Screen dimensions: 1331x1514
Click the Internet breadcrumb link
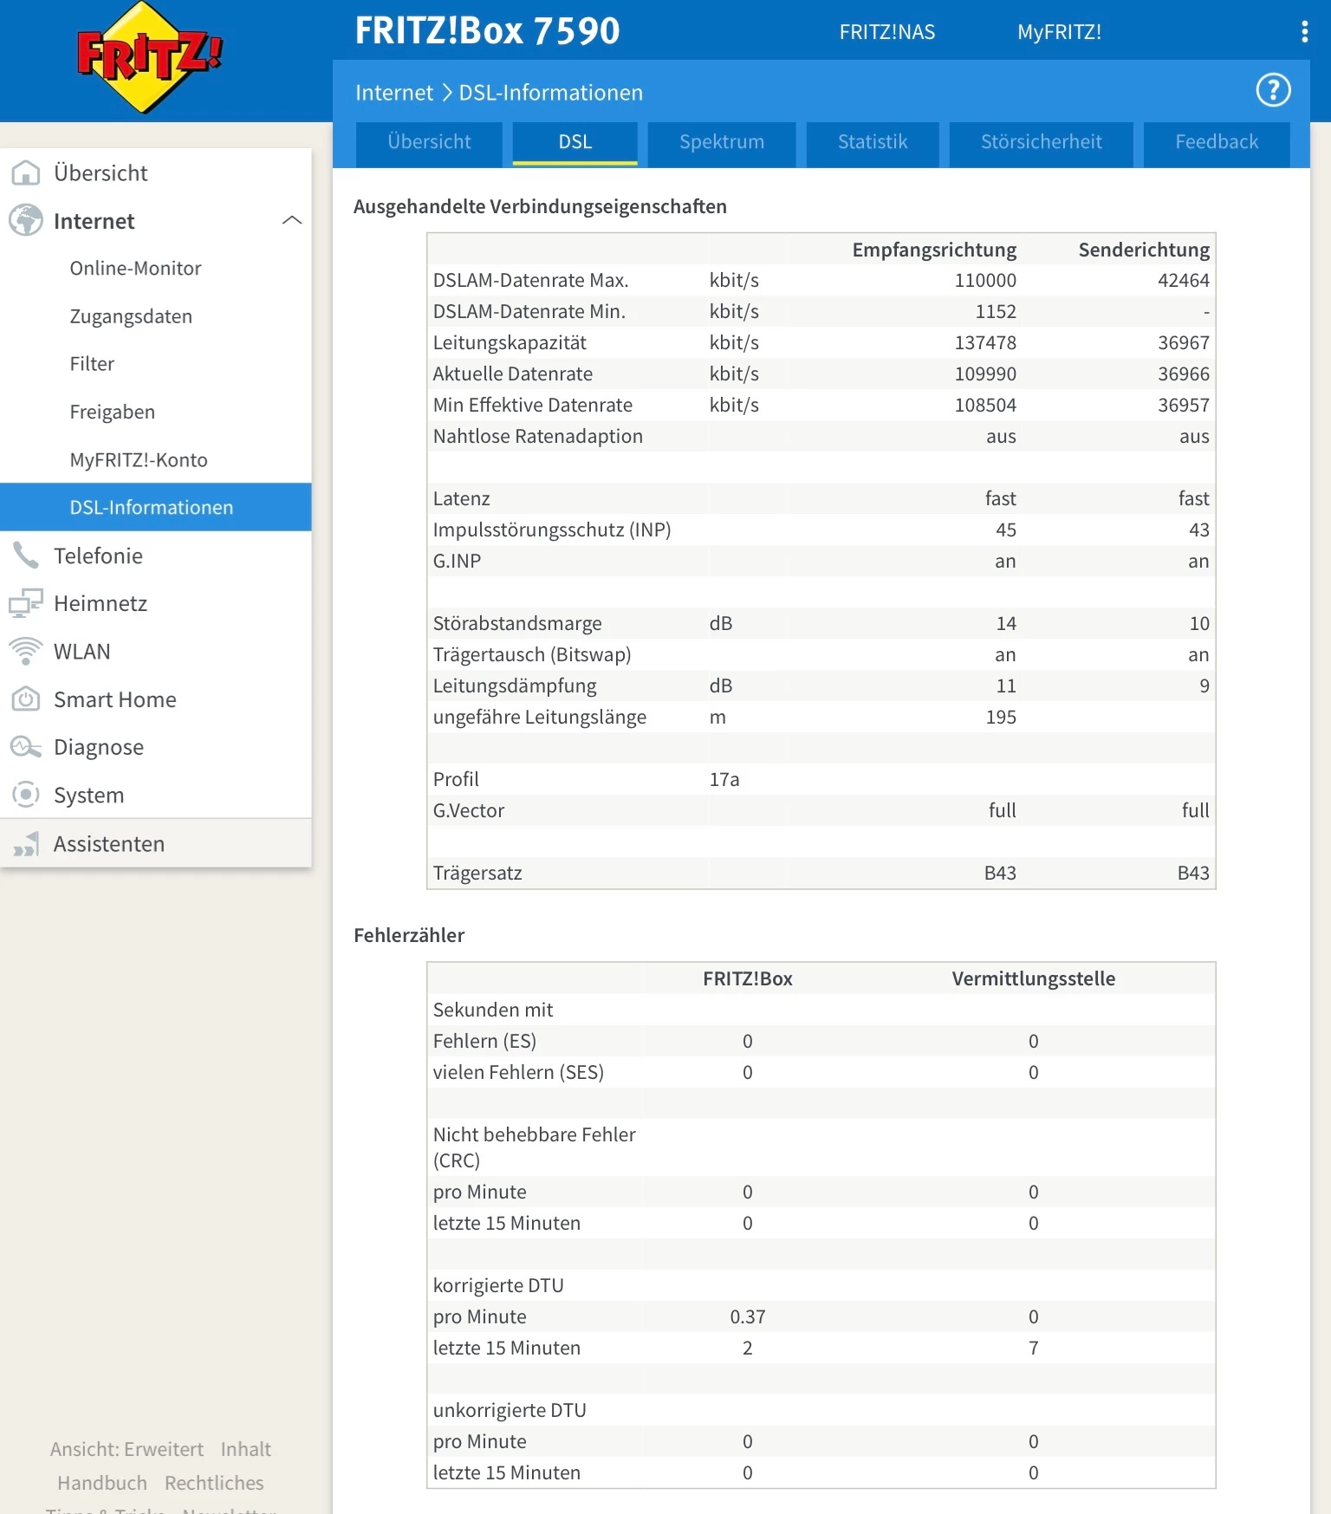click(394, 93)
